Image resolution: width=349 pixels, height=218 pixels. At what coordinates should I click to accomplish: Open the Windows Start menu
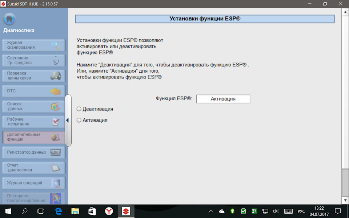tap(8, 211)
